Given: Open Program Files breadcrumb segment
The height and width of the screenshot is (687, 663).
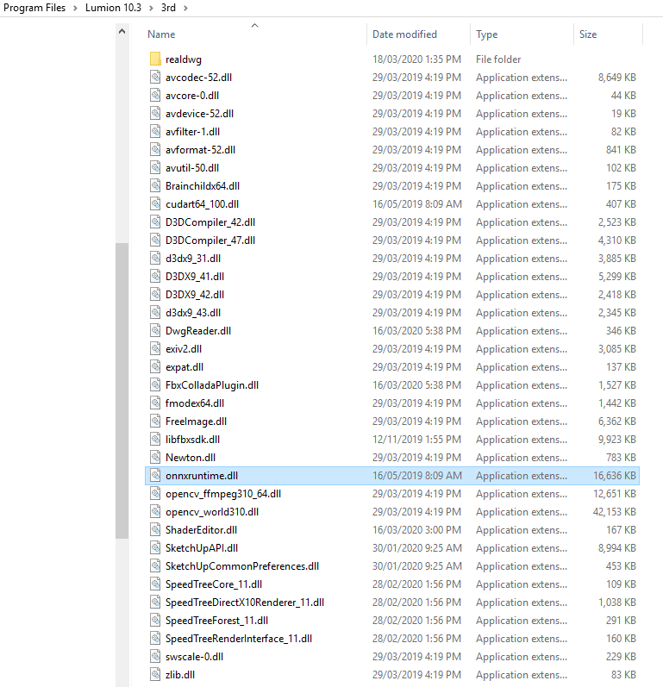Looking at the screenshot, I should (x=33, y=8).
